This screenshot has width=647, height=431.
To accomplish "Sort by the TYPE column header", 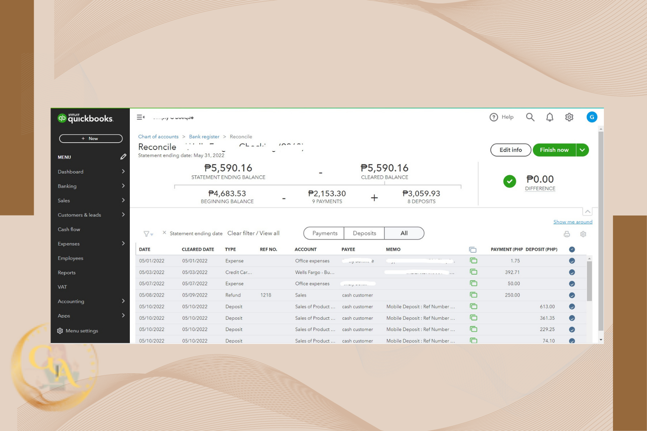I will click(230, 250).
